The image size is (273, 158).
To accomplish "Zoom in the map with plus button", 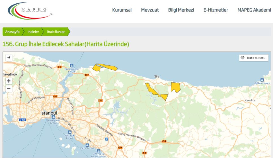I will [x=9, y=81].
